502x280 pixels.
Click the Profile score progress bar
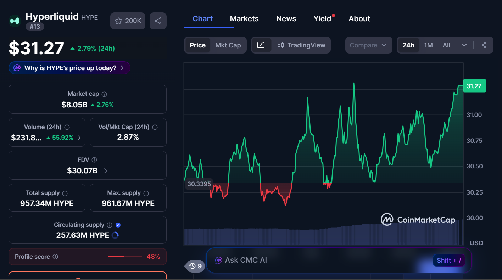(x=125, y=256)
